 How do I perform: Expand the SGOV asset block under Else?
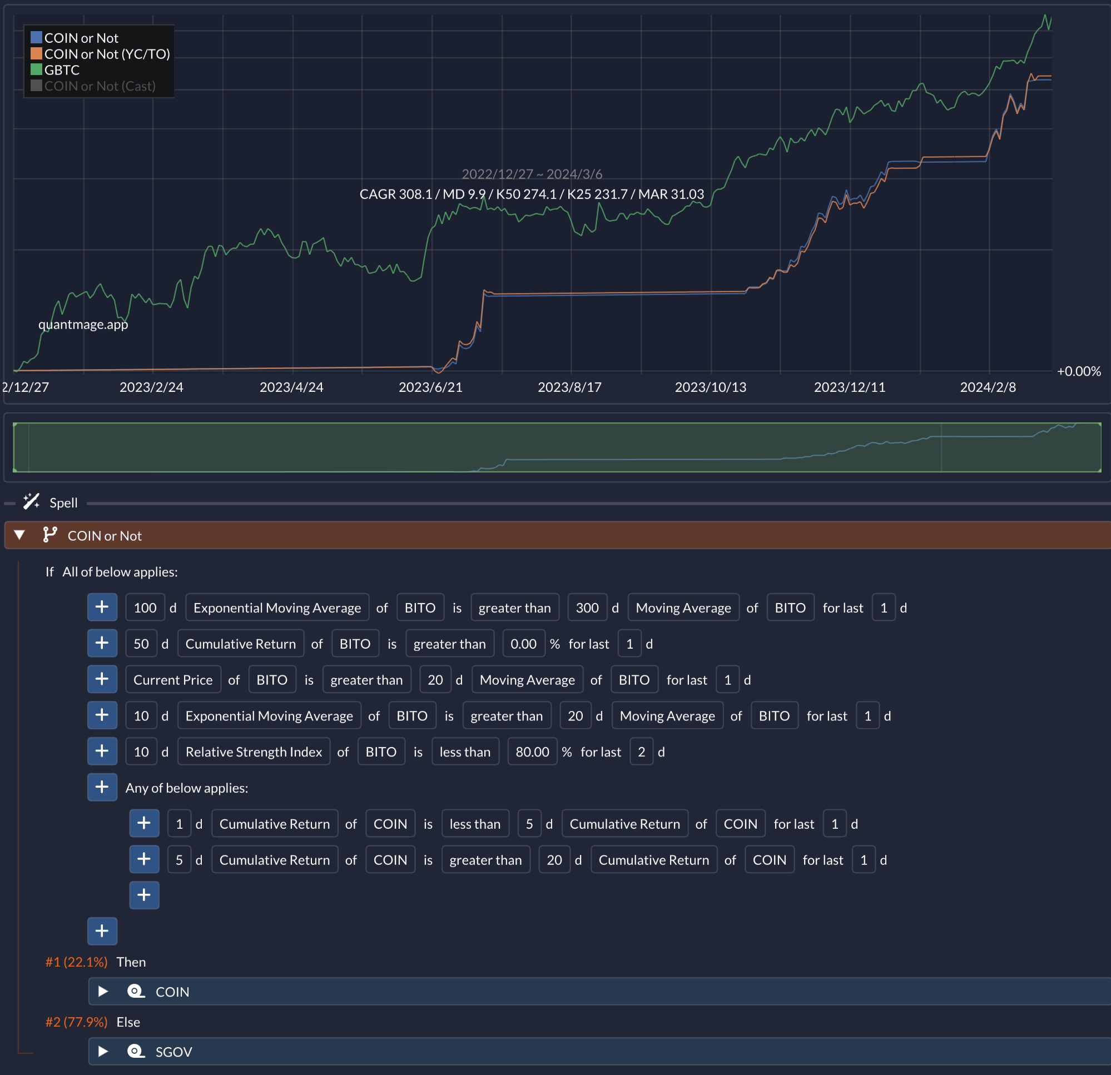click(103, 1051)
